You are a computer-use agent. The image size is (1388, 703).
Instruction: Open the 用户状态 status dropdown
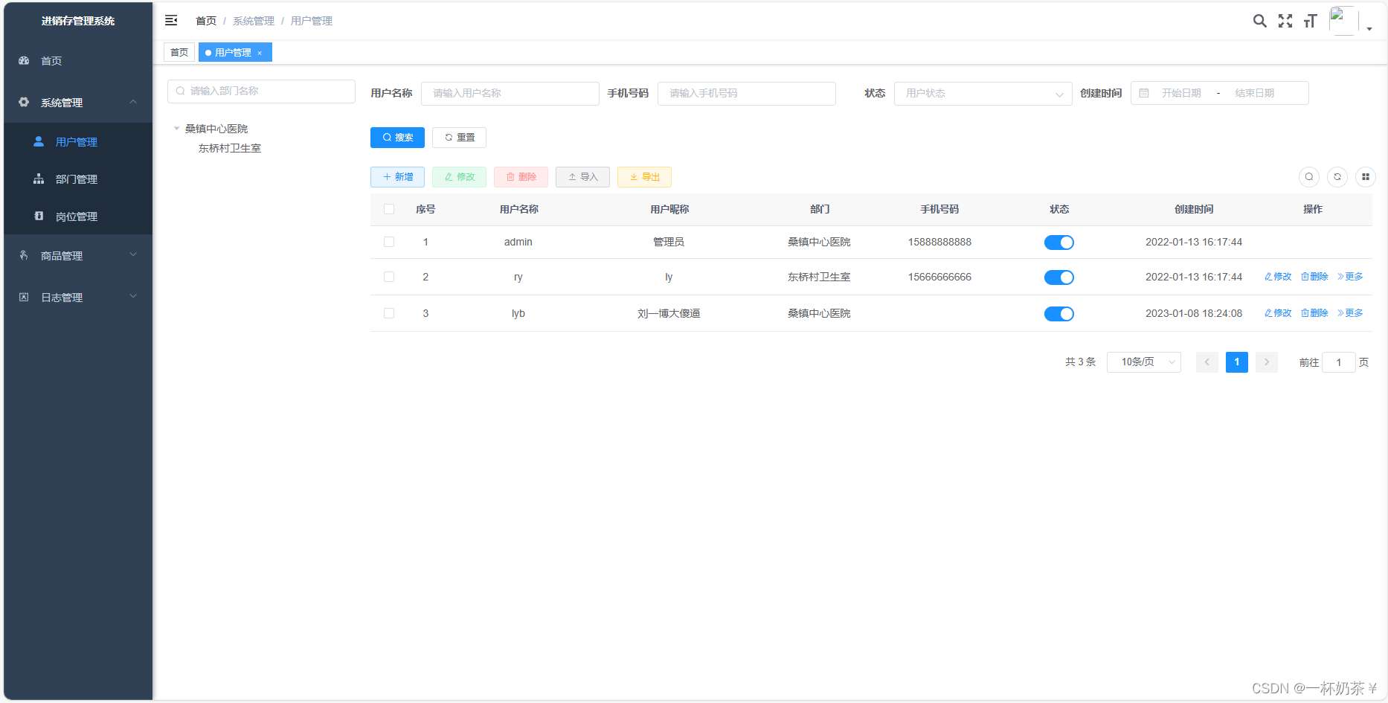click(983, 93)
